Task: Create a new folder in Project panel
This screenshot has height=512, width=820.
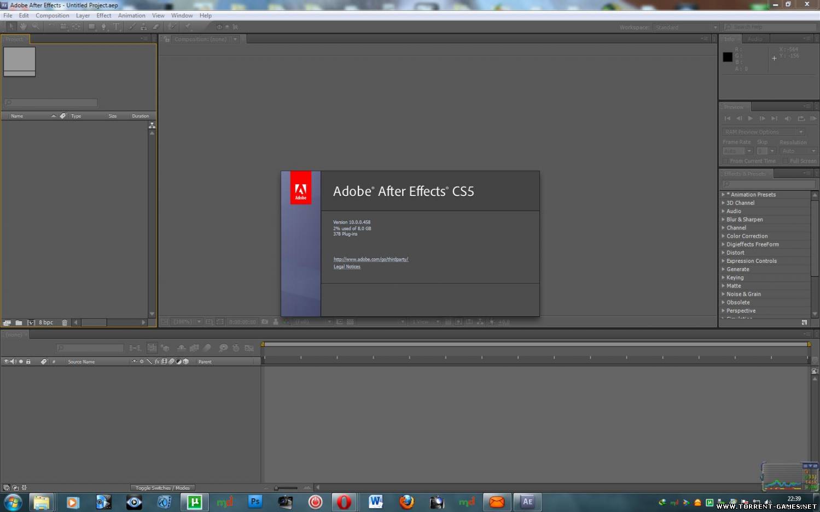Action: click(19, 322)
